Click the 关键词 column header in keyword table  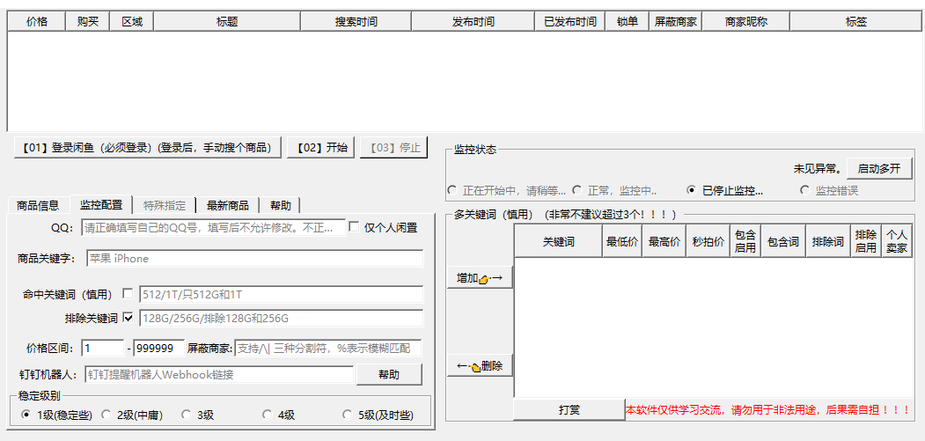[x=559, y=241]
